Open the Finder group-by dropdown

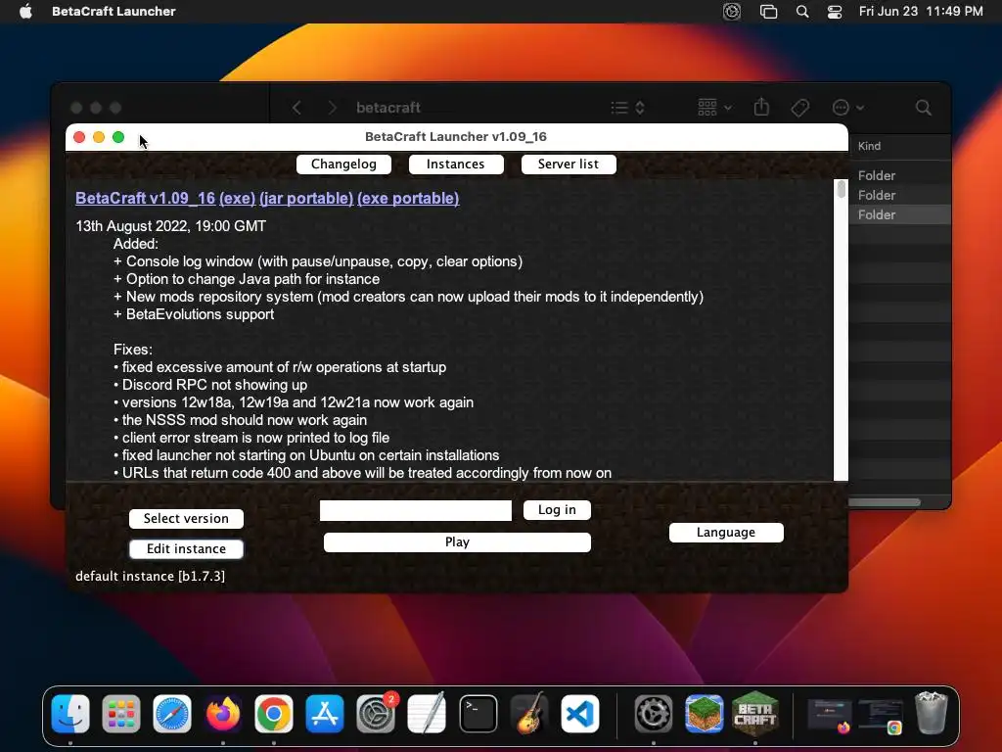(714, 108)
